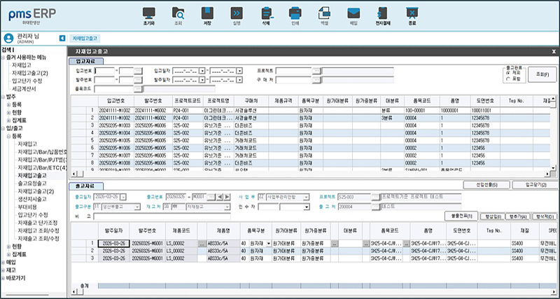Select the 포함 radio button under 출고완료
This screenshot has height=299, width=560.
coord(509,78)
